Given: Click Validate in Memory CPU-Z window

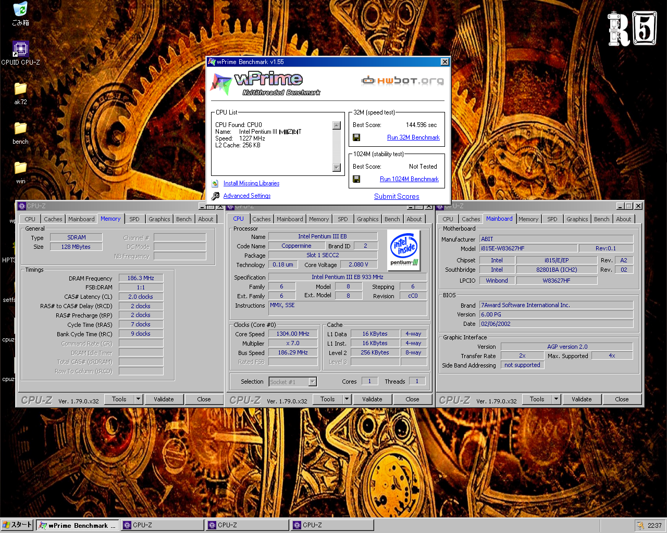Looking at the screenshot, I should tap(164, 399).
